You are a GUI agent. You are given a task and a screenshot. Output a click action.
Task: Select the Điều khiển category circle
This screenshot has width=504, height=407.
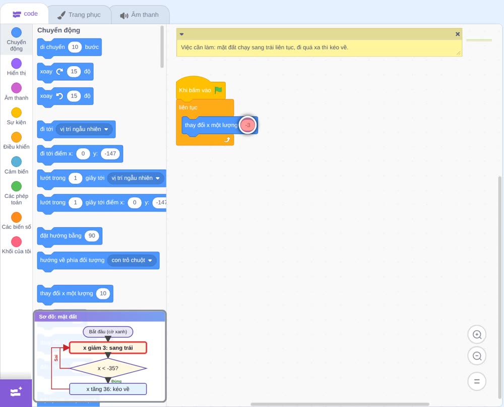pos(17,137)
